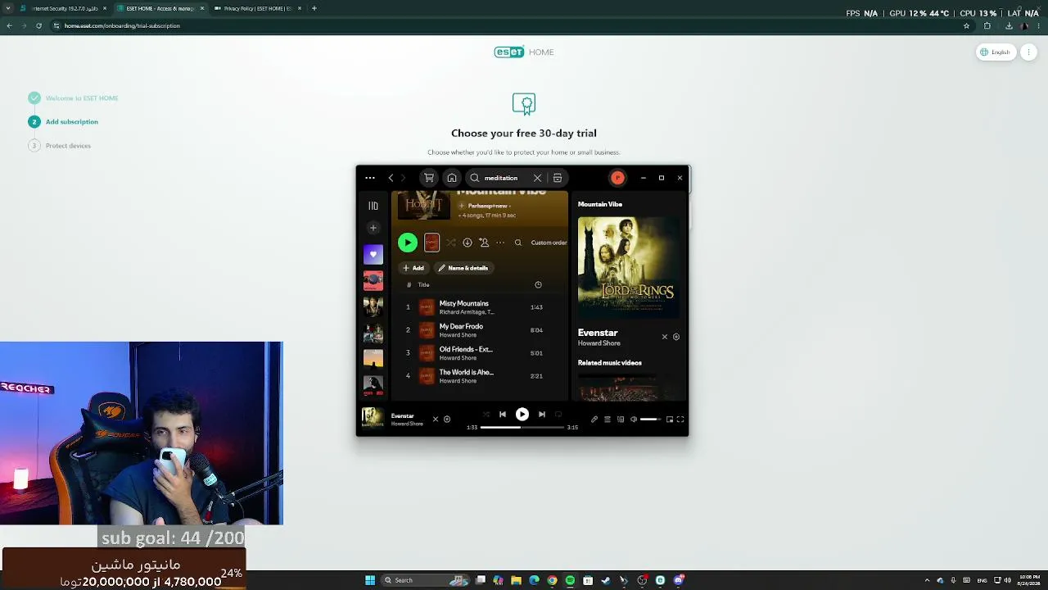This screenshot has height=590, width=1048.
Task: Select the Misty Mountains track
Action: 479,307
